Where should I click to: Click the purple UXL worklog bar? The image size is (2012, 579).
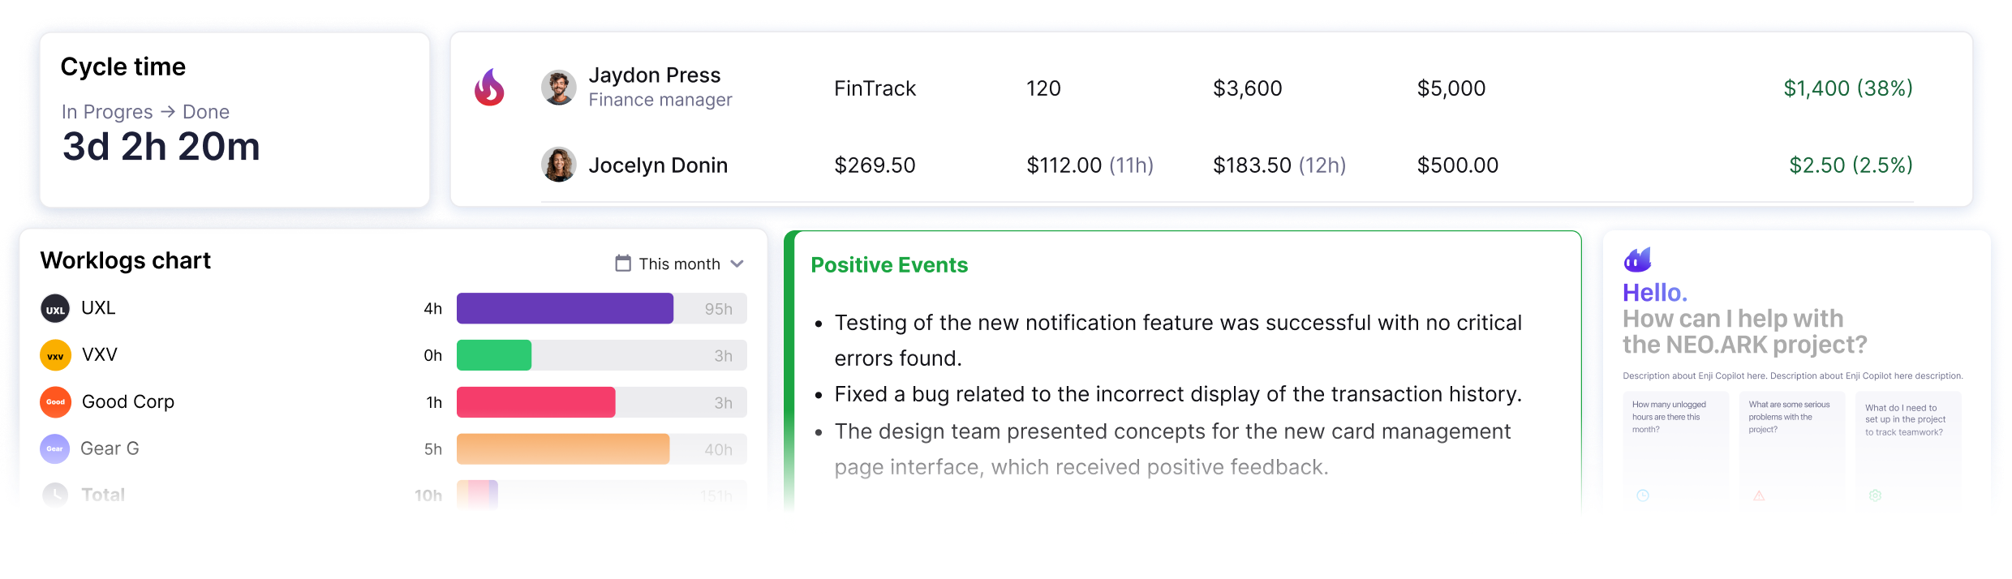coord(565,309)
